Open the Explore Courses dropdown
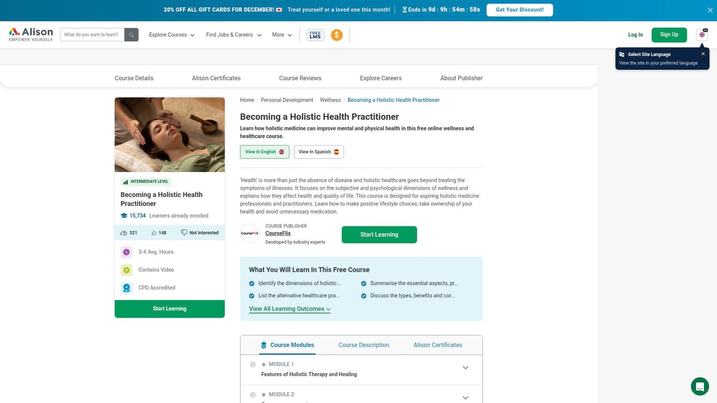 pyautogui.click(x=171, y=35)
